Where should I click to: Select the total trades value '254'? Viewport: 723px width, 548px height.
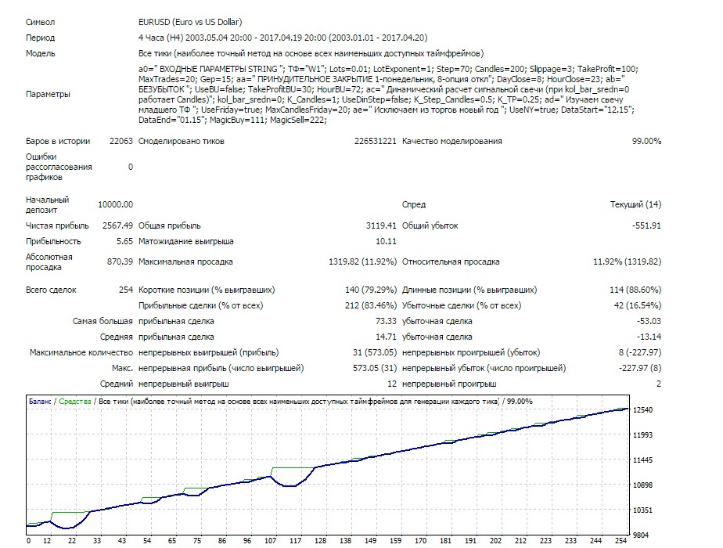coord(126,290)
